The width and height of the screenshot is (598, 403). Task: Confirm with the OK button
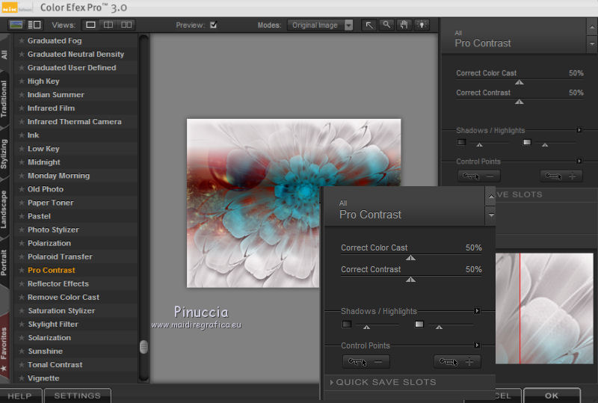click(552, 396)
